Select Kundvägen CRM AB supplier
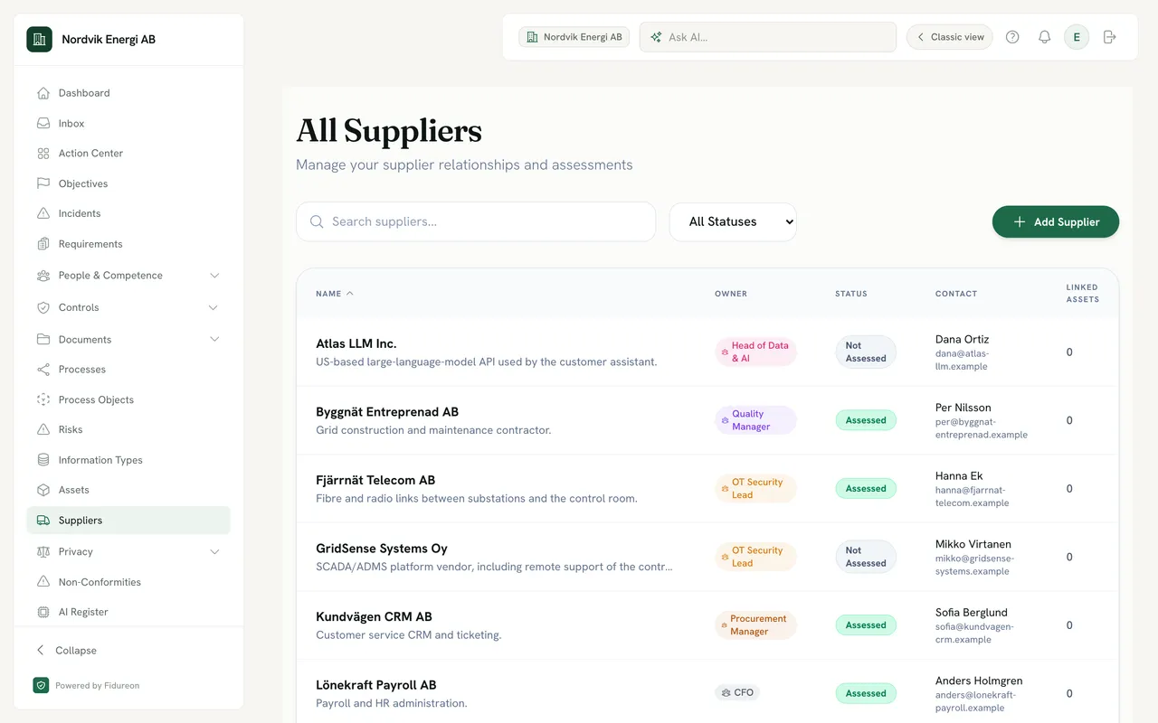The width and height of the screenshot is (1158, 723). 707,625
